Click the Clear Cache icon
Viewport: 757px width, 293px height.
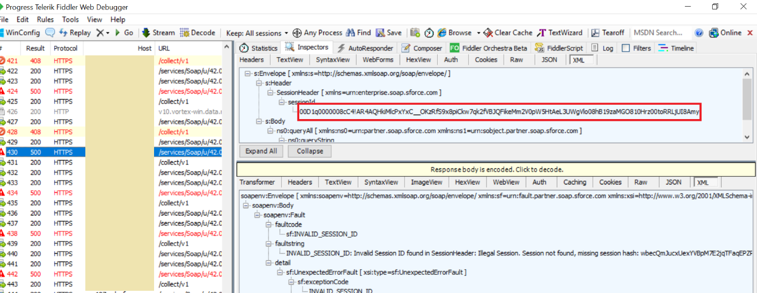[x=488, y=33]
